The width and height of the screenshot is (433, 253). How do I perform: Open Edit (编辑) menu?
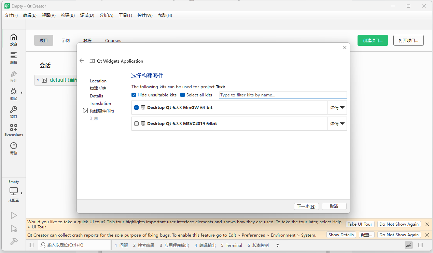(x=30, y=15)
